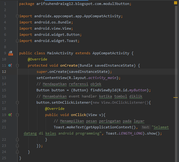Collapse the onClick method fold at line 19
Screen dimensions: 179x162
point(17,115)
